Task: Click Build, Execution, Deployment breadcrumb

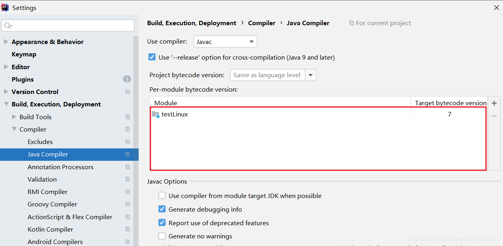Action: click(x=192, y=23)
